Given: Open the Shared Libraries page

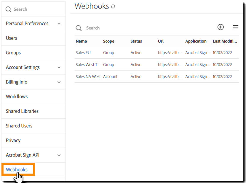Looking at the screenshot, I should pyautogui.click(x=22, y=111).
